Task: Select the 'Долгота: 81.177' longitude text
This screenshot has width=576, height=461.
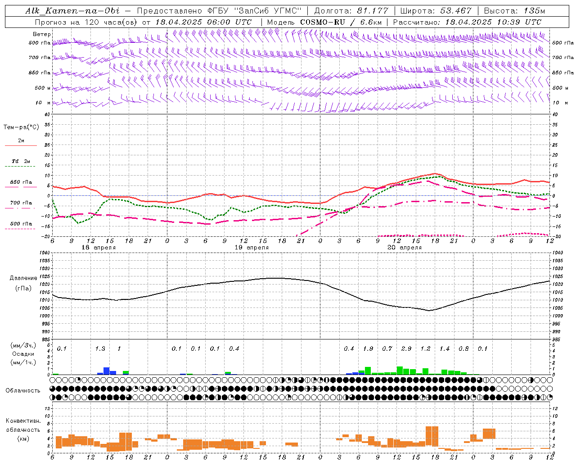Action: tap(351, 11)
